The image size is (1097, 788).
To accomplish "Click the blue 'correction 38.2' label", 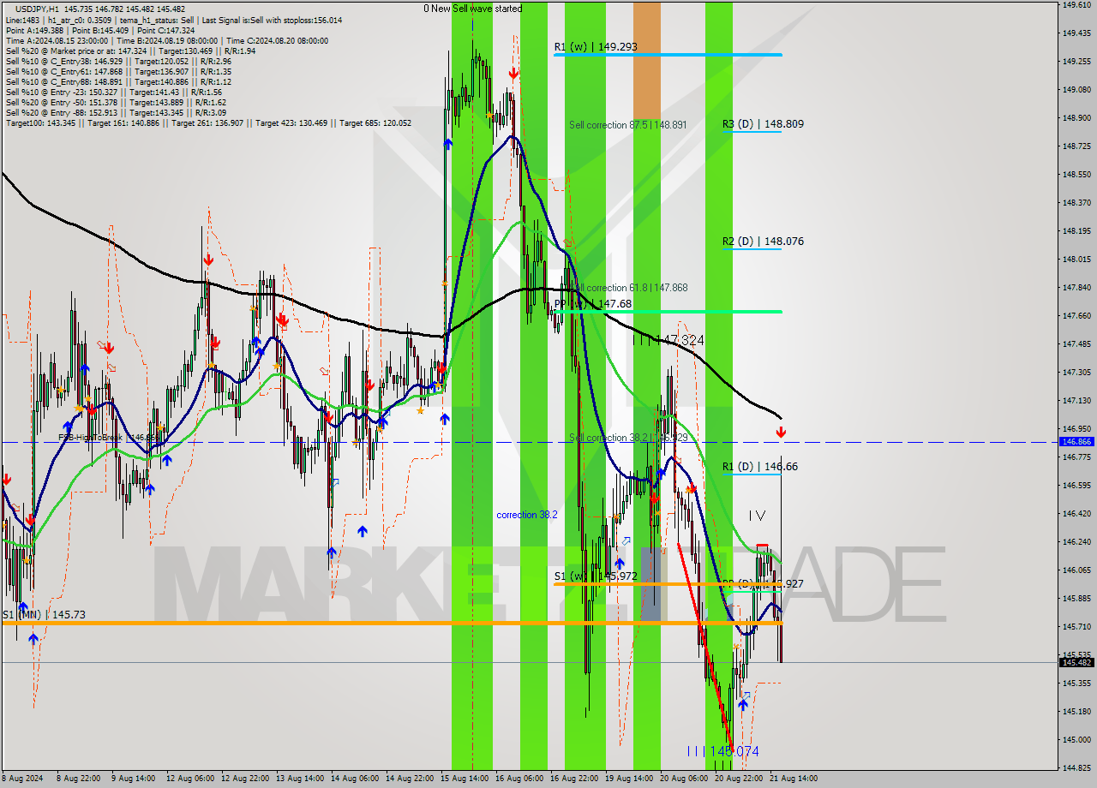I will [x=527, y=515].
